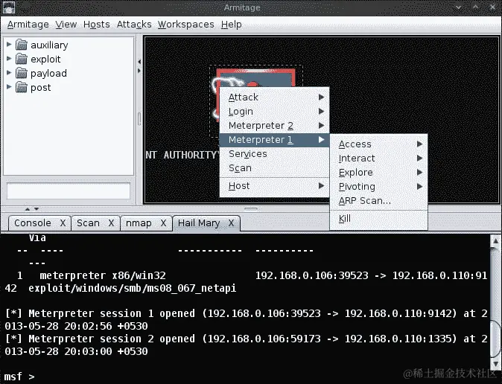
Task: Choose the highlighted Meterpreter 1 entry
Action: [274, 140]
